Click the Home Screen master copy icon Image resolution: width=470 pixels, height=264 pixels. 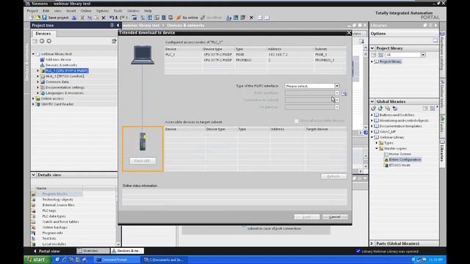click(x=386, y=154)
